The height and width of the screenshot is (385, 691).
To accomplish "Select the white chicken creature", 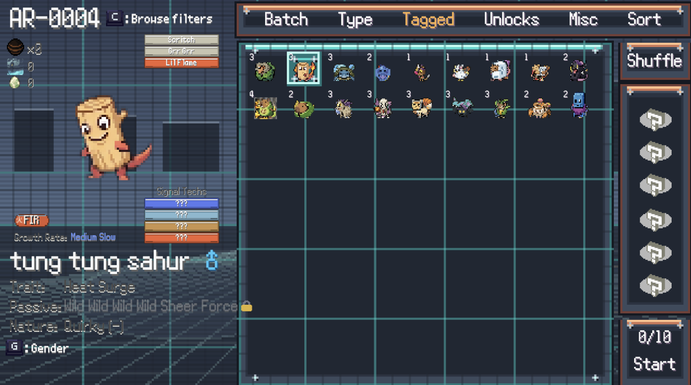I will [461, 72].
